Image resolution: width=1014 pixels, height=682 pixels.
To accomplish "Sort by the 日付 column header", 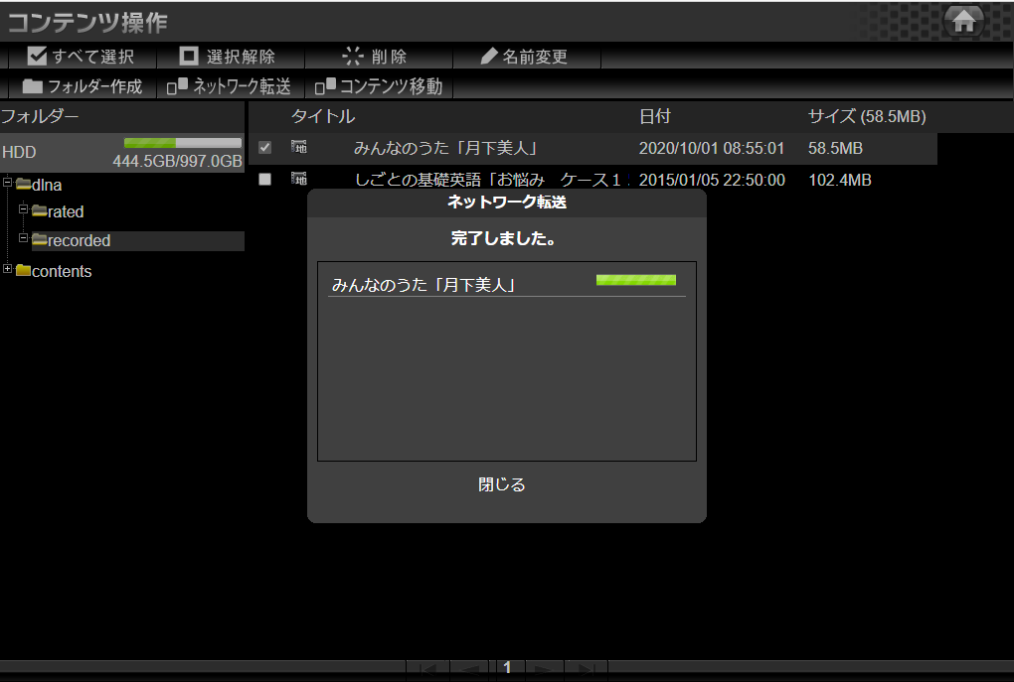I will [654, 117].
